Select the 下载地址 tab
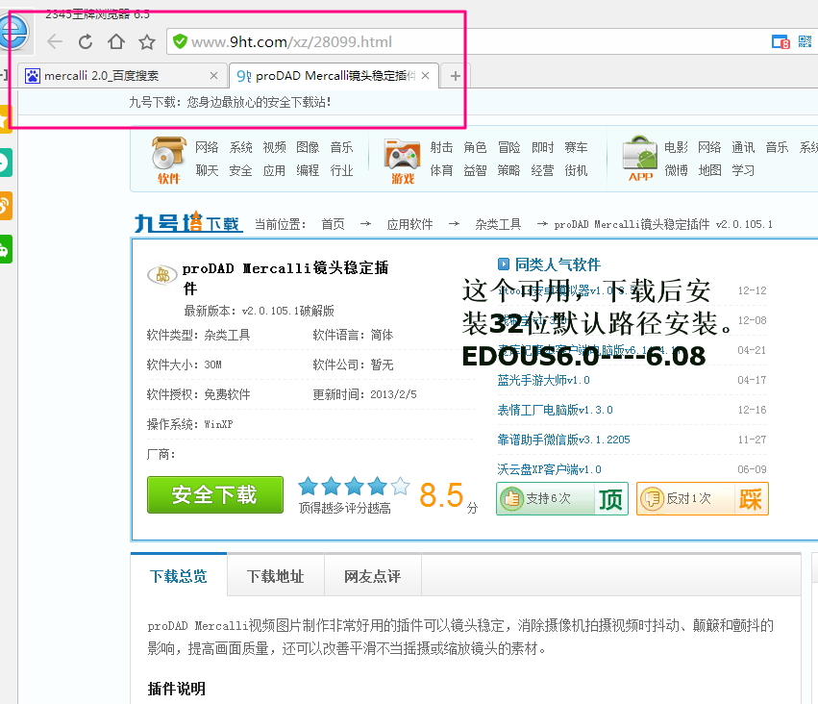Screen dimensions: 818x704 pyautogui.click(x=276, y=576)
